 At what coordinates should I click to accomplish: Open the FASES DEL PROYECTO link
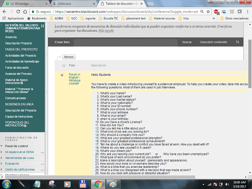(21, 49)
